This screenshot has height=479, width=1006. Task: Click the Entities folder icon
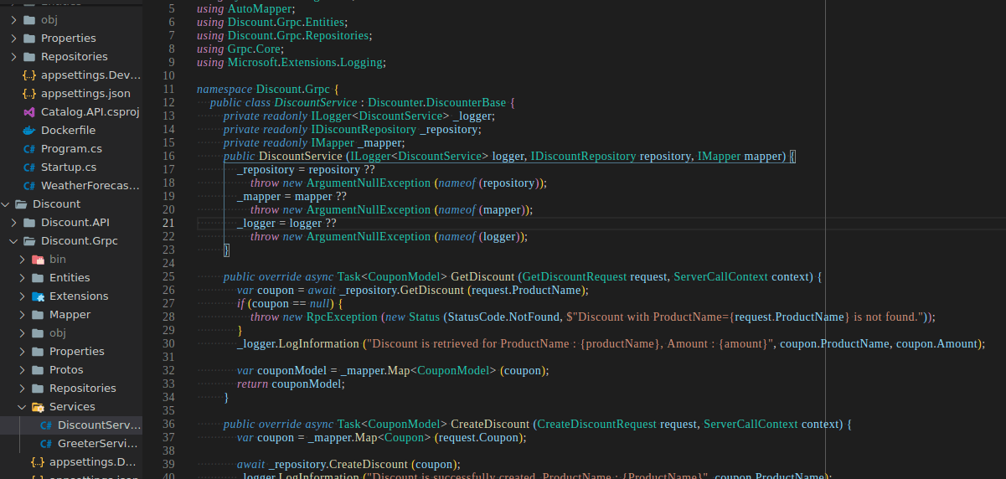click(38, 277)
